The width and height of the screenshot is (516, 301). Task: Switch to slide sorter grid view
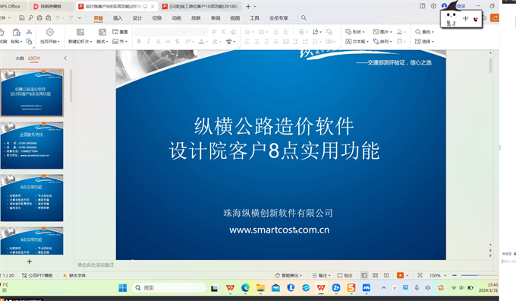(375, 275)
